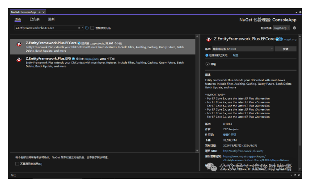Viewport: 309px width, 182px height.
Task: Click the line 'For EF Core 8.x' in description
Action: (x=237, y=99)
